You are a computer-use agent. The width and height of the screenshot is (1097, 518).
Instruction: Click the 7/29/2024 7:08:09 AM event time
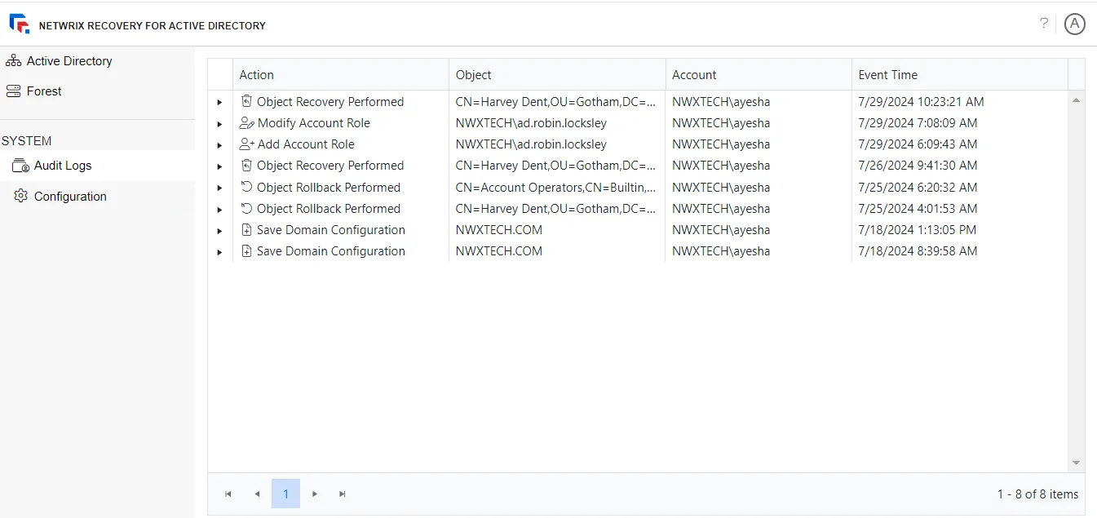[918, 123]
